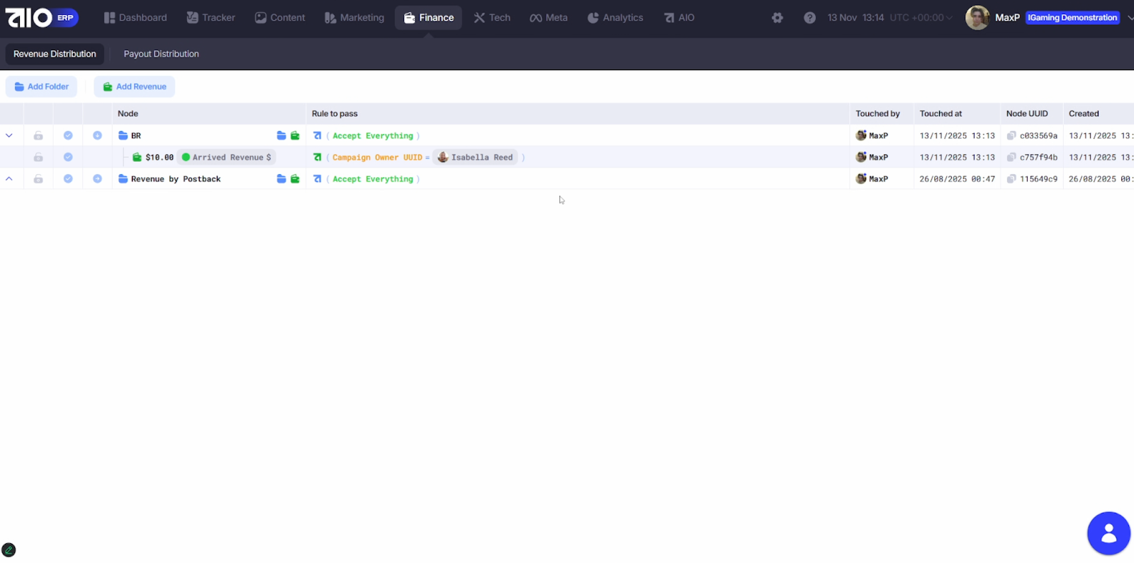Copy node UUID 115649c9
Image resolution: width=1134 pixels, height=563 pixels.
(x=1011, y=179)
